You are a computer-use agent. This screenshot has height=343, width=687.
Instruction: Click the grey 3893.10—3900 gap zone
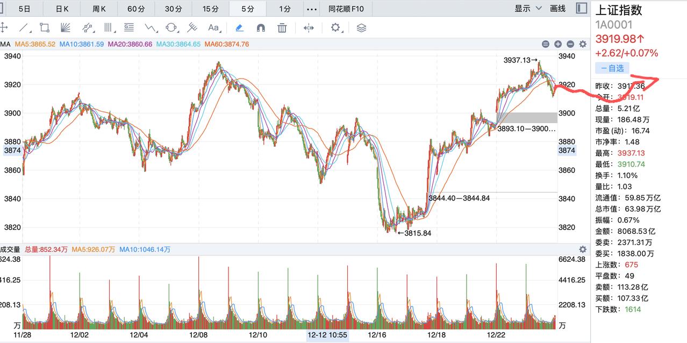coord(527,118)
